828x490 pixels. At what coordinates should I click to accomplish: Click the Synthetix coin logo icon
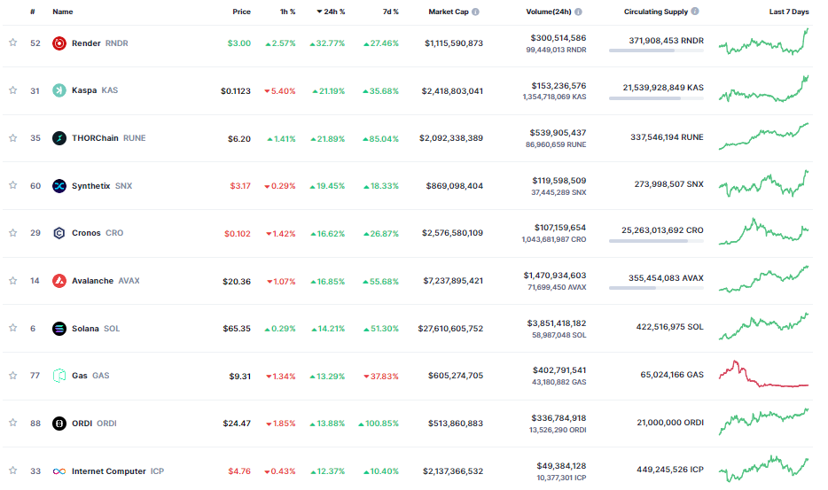59,186
